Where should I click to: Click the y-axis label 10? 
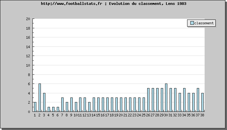tap(28, 65)
